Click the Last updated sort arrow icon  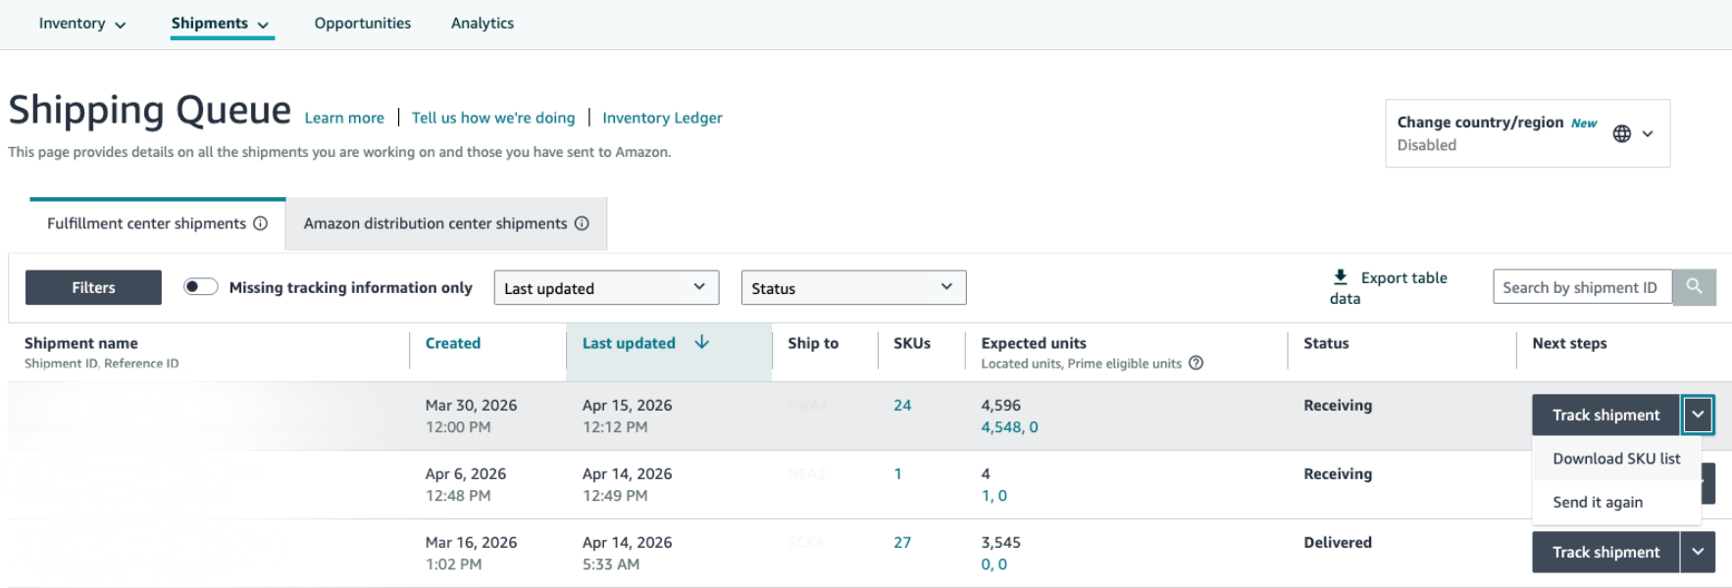(x=702, y=343)
